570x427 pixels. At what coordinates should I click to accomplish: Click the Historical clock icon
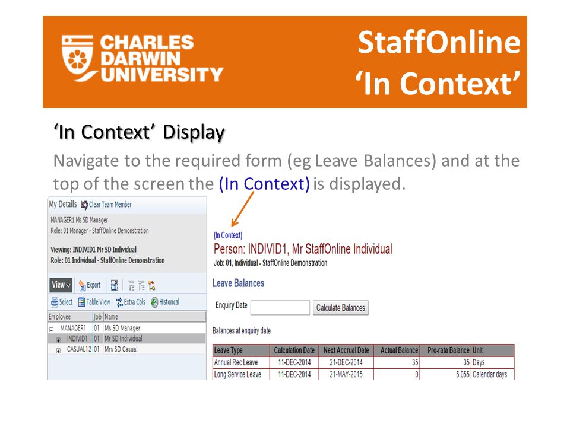tap(154, 302)
